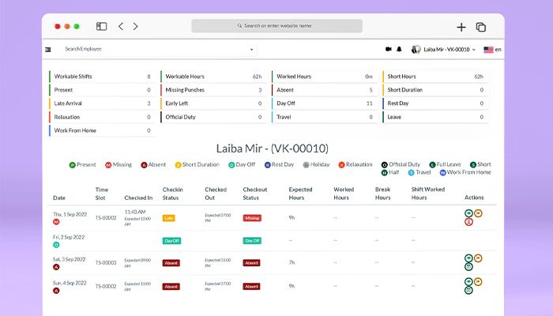The image size is (553, 316).
Task: Click the Short Duration legend icon
Action: [x=178, y=164]
